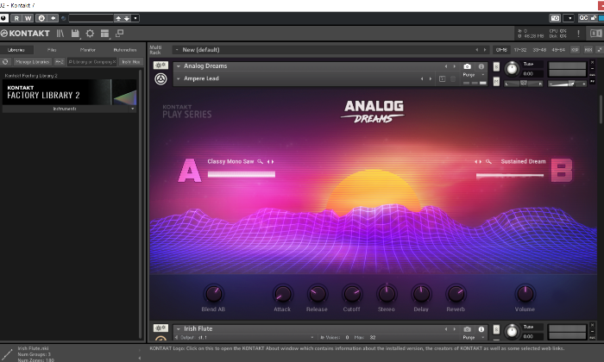604x362 pixels.
Task: Click the Instr Nav button
Action: pyautogui.click(x=131, y=61)
